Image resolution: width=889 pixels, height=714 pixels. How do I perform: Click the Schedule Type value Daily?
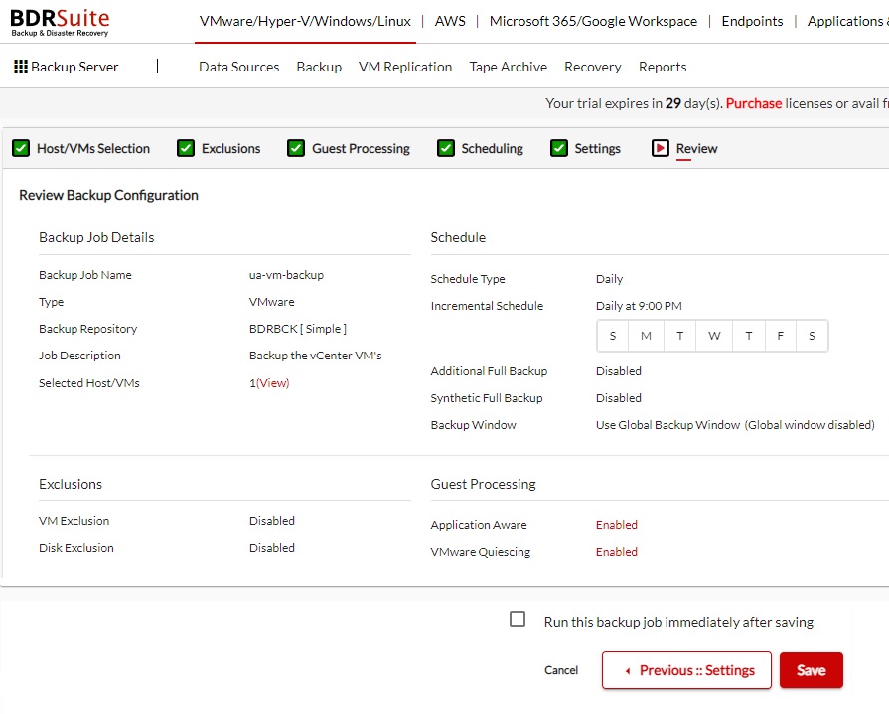click(x=609, y=279)
